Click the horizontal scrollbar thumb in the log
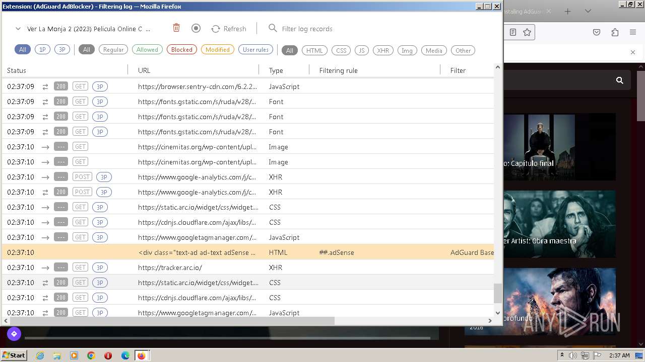Screen dimensions: 645x362 click(172, 320)
